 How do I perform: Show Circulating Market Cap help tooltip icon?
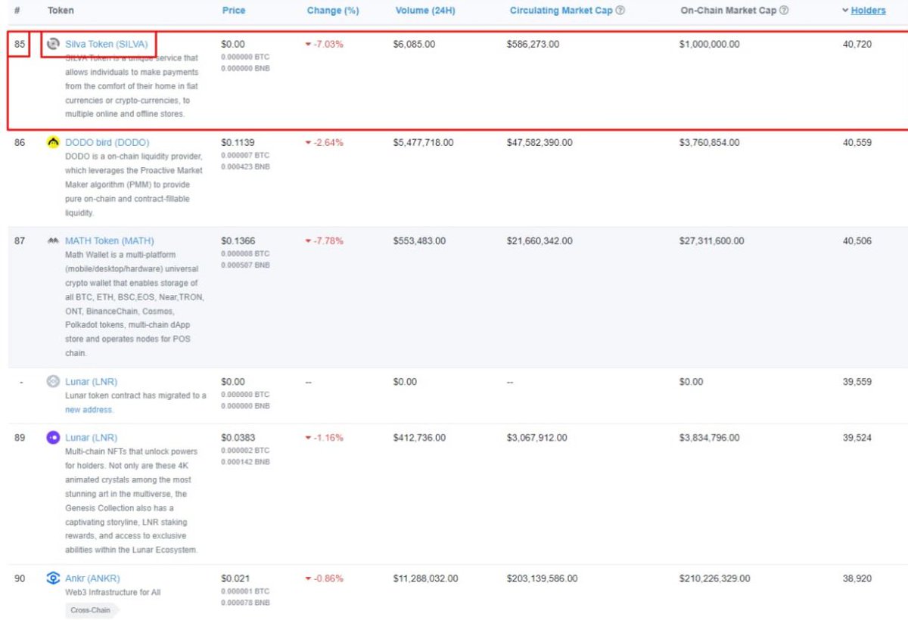coord(620,11)
